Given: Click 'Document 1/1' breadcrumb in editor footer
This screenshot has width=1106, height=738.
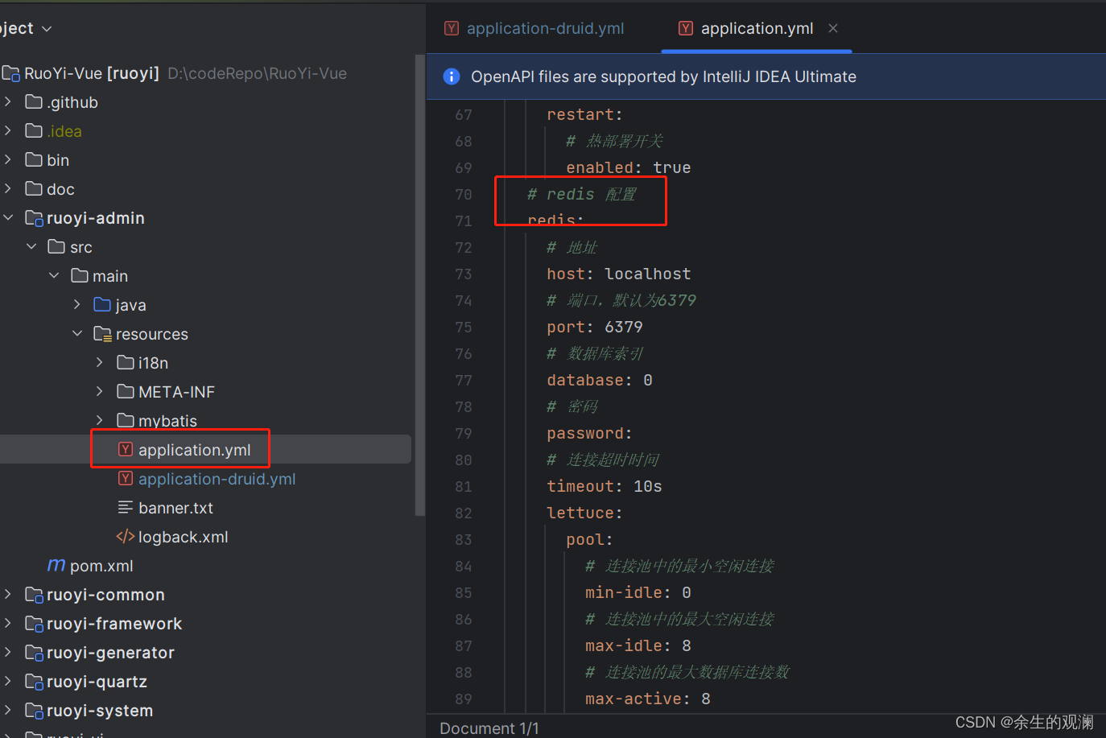Looking at the screenshot, I should 489,728.
